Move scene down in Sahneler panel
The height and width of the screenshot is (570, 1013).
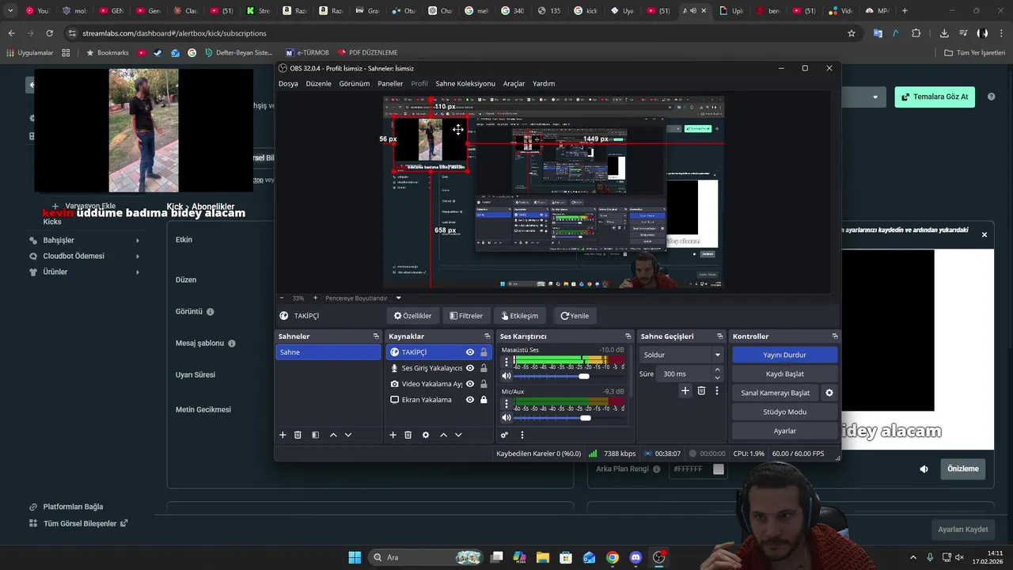[348, 435]
